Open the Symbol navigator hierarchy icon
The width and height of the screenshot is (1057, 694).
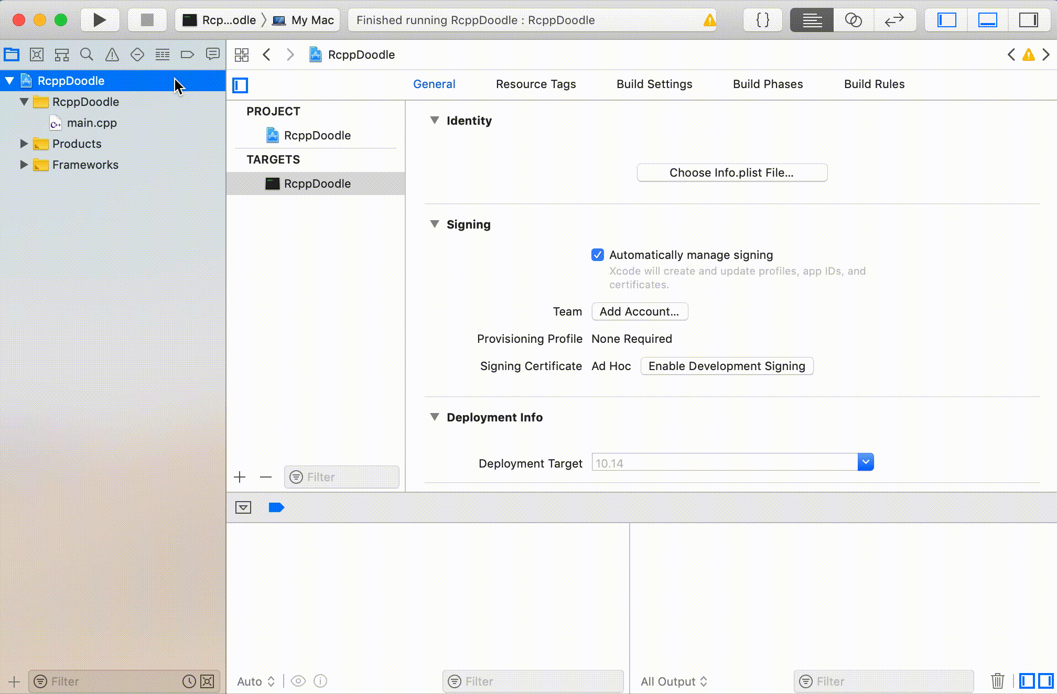pos(62,54)
